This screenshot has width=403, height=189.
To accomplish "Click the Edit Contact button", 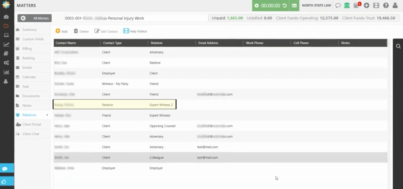I will point(106,31).
